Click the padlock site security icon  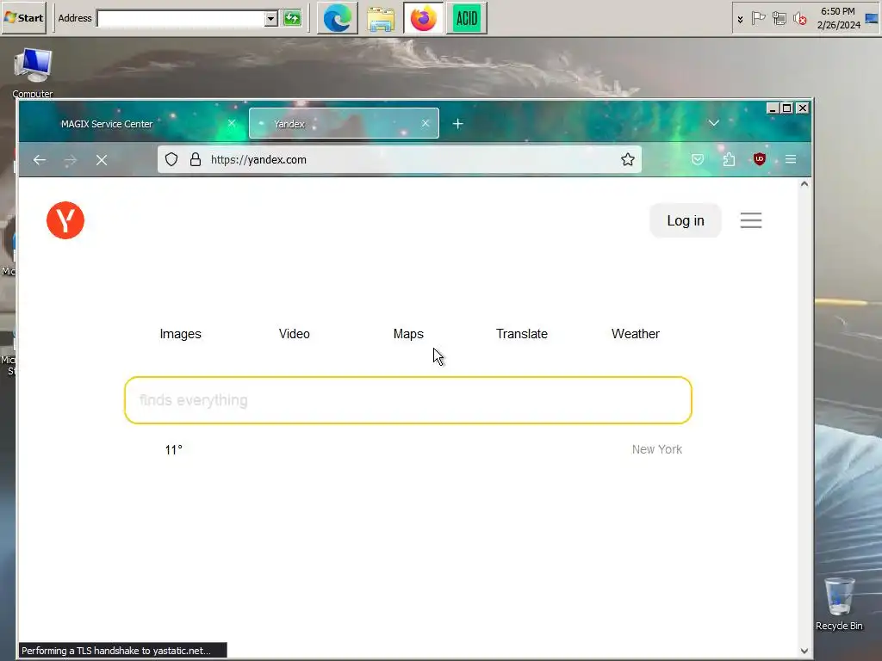[x=196, y=159]
